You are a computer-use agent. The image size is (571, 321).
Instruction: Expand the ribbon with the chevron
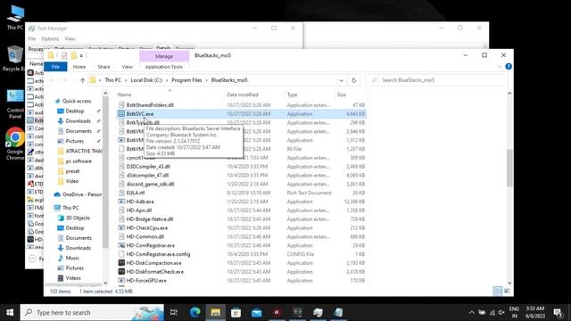coord(500,67)
